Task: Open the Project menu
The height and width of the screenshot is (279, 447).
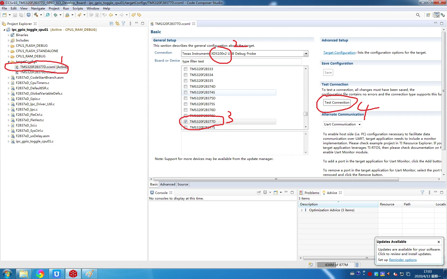Action: [54, 9]
